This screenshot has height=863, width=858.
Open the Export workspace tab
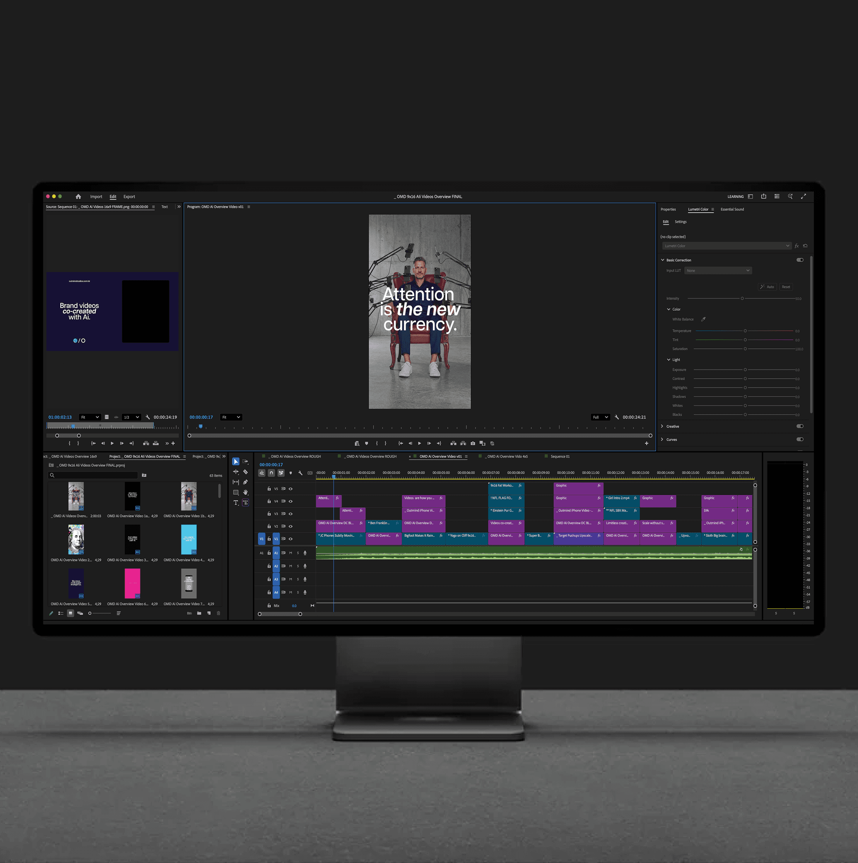[x=129, y=197]
